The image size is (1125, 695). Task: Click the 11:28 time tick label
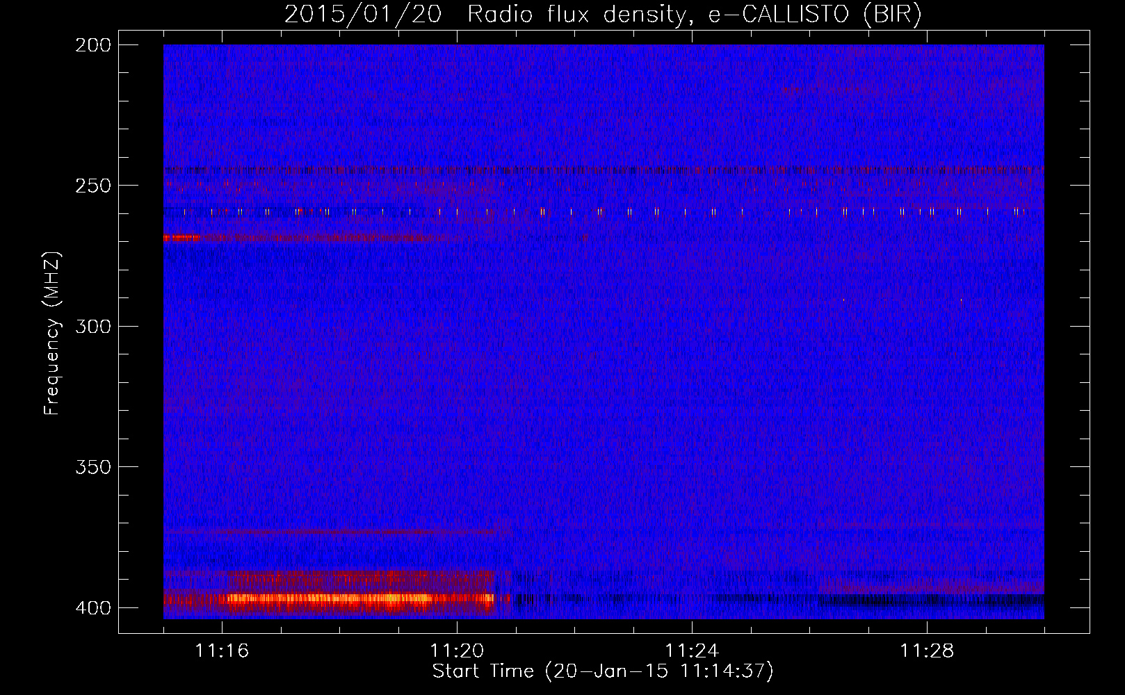pos(927,651)
